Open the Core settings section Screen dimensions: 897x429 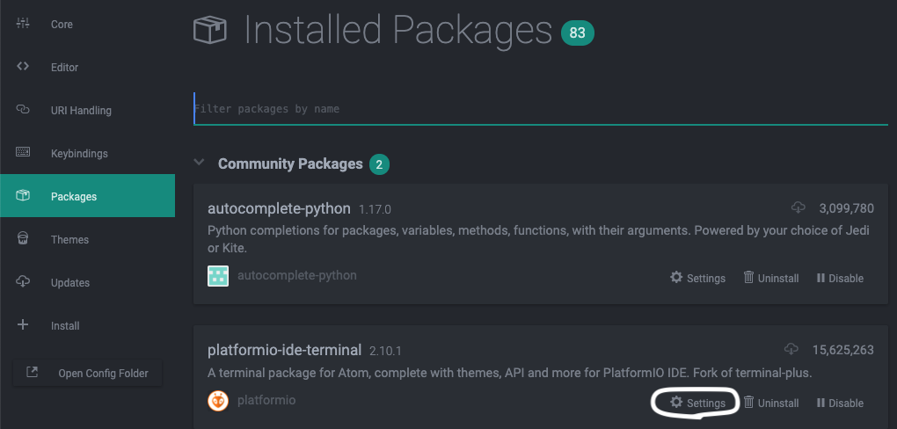click(x=87, y=25)
